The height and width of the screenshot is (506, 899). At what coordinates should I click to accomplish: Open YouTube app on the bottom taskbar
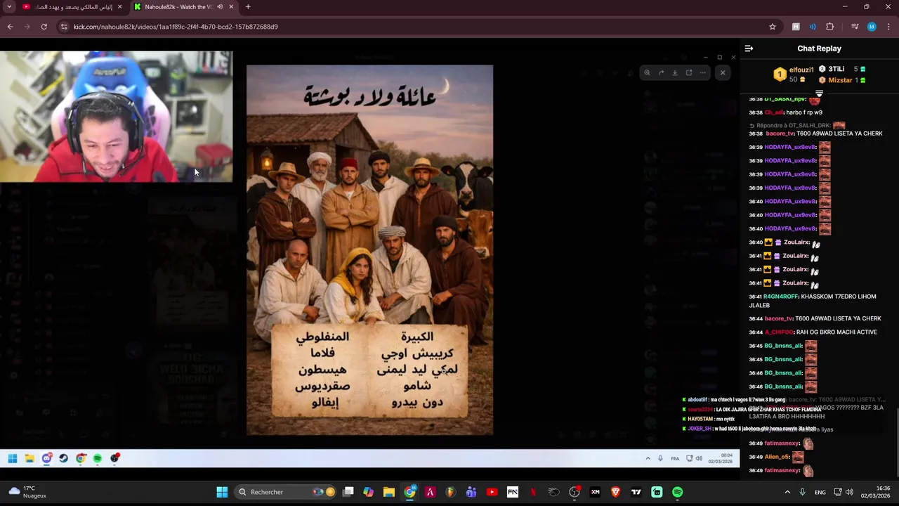coord(492,492)
